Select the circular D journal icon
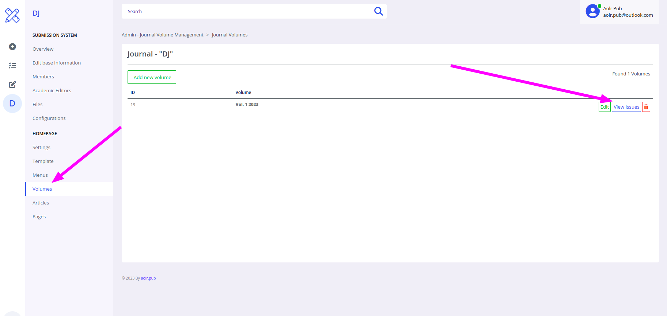The height and width of the screenshot is (316, 667). (12, 104)
